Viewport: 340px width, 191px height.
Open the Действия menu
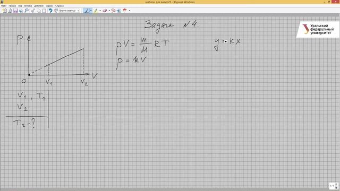tap(39, 6)
